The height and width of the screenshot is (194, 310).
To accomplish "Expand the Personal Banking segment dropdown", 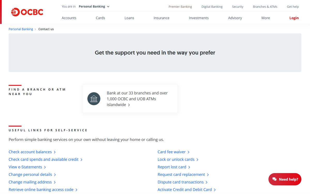I will pyautogui.click(x=94, y=6).
